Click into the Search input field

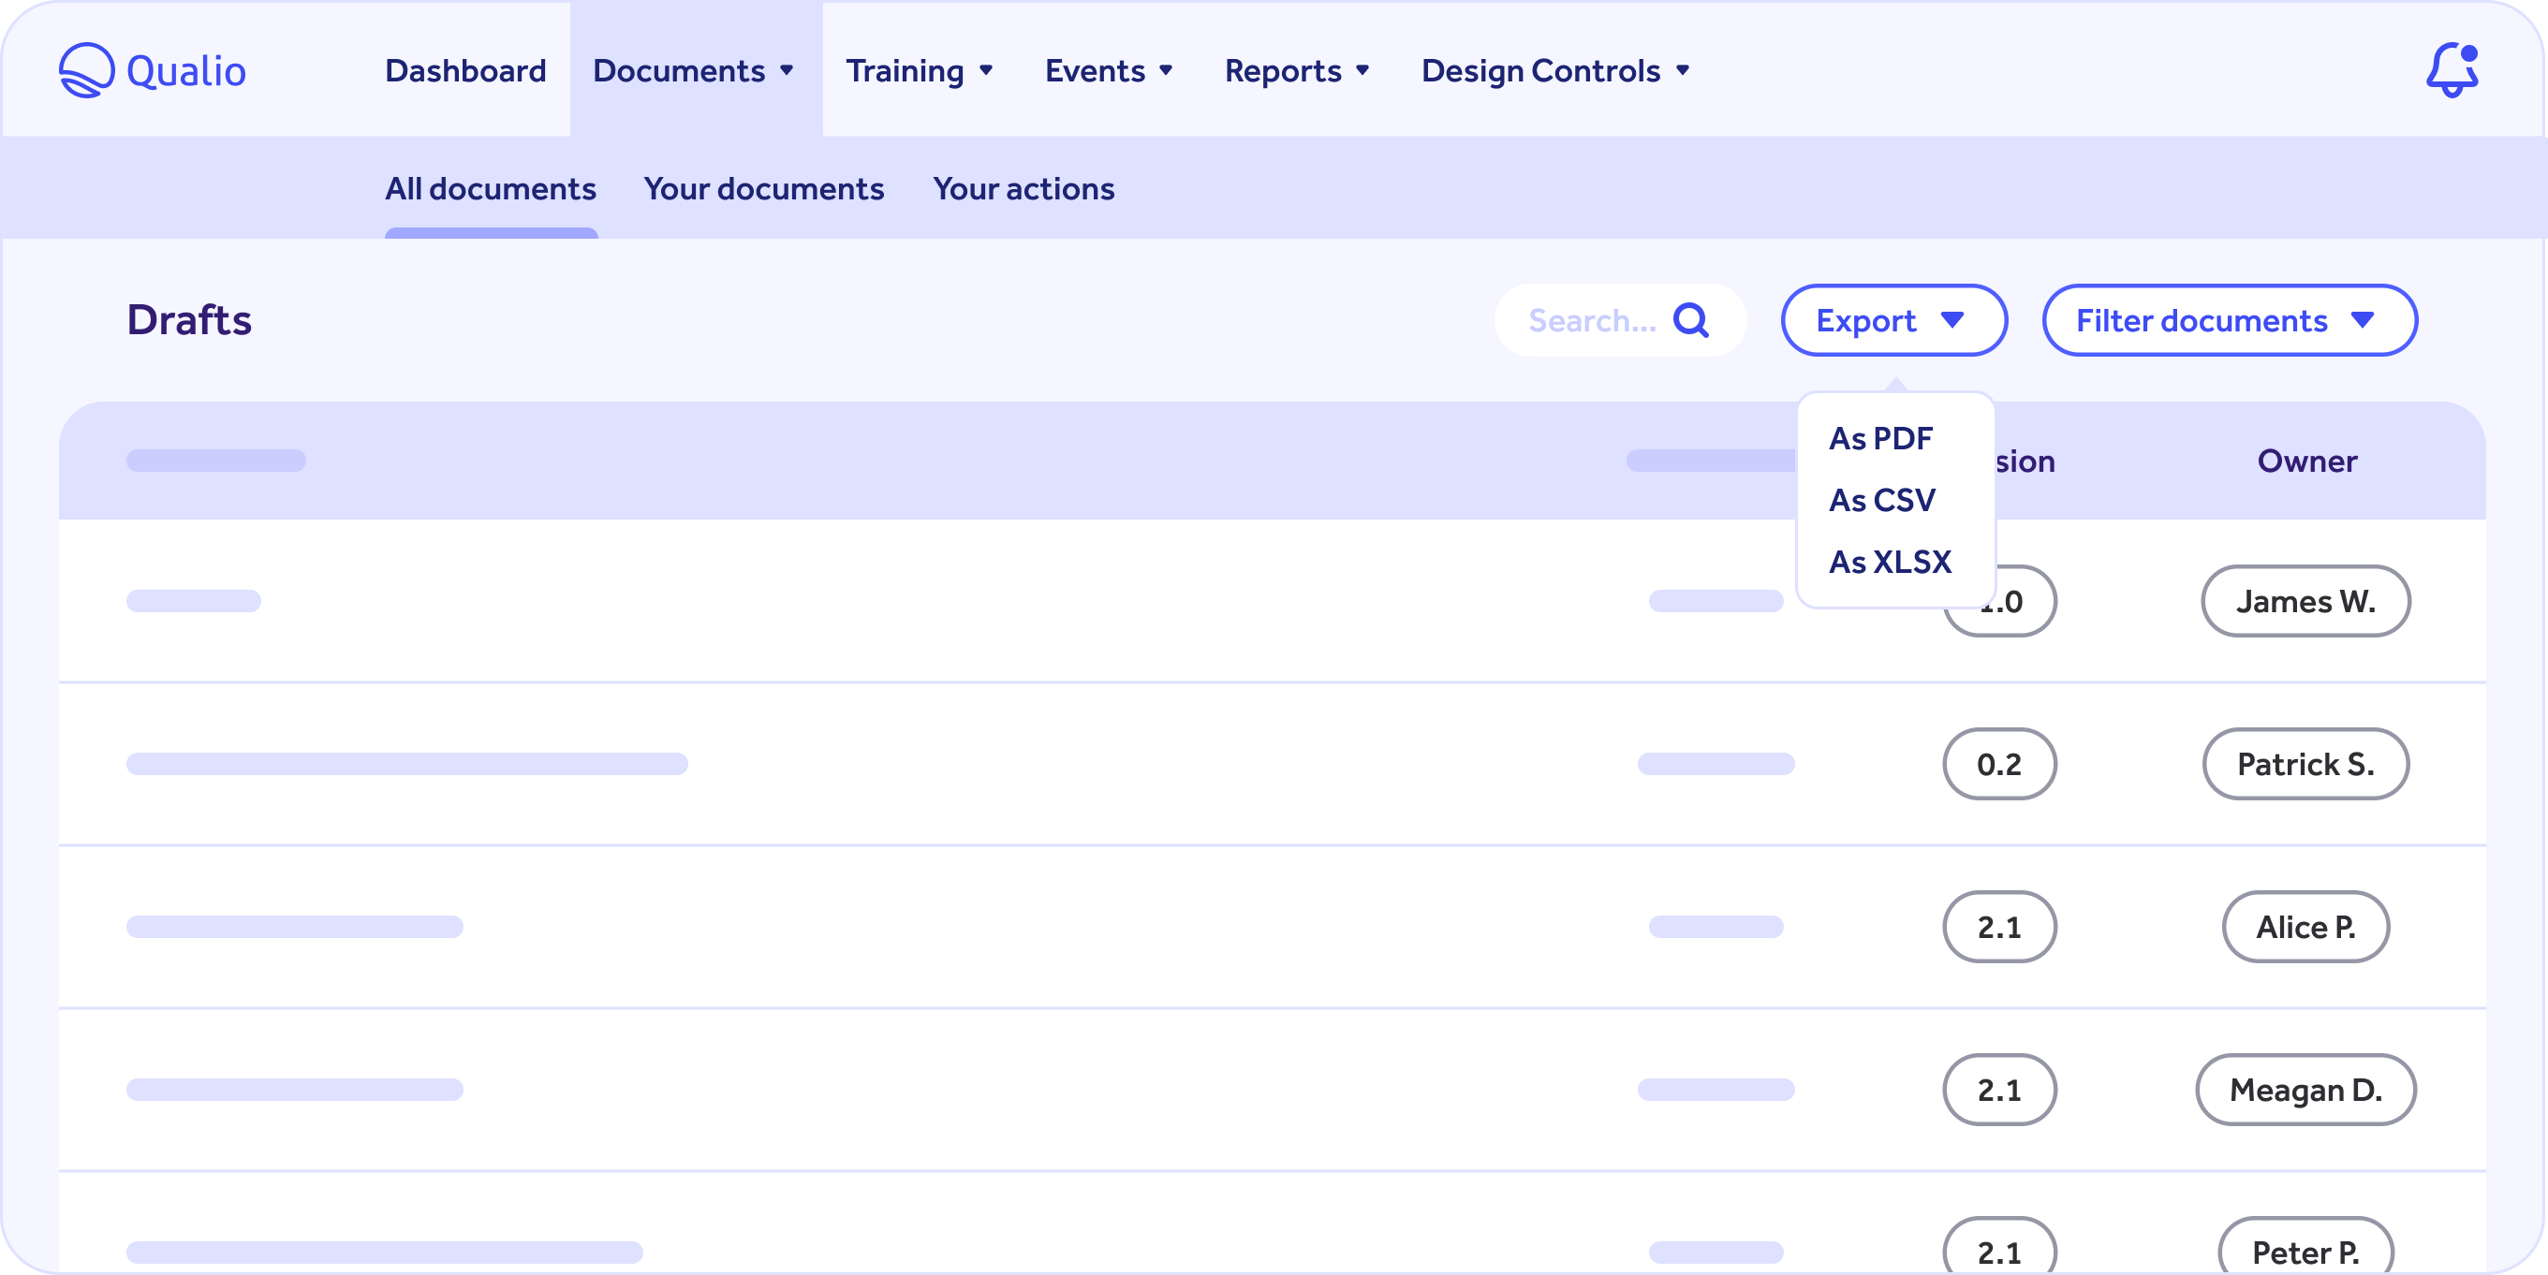pos(1593,319)
